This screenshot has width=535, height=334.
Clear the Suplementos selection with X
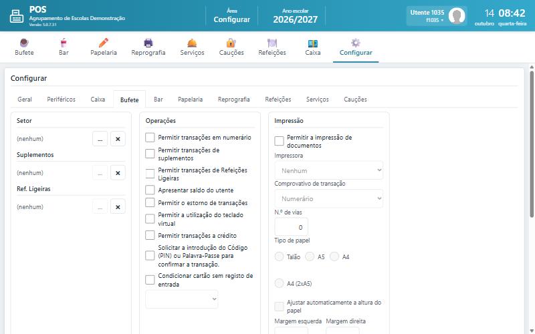(x=118, y=173)
